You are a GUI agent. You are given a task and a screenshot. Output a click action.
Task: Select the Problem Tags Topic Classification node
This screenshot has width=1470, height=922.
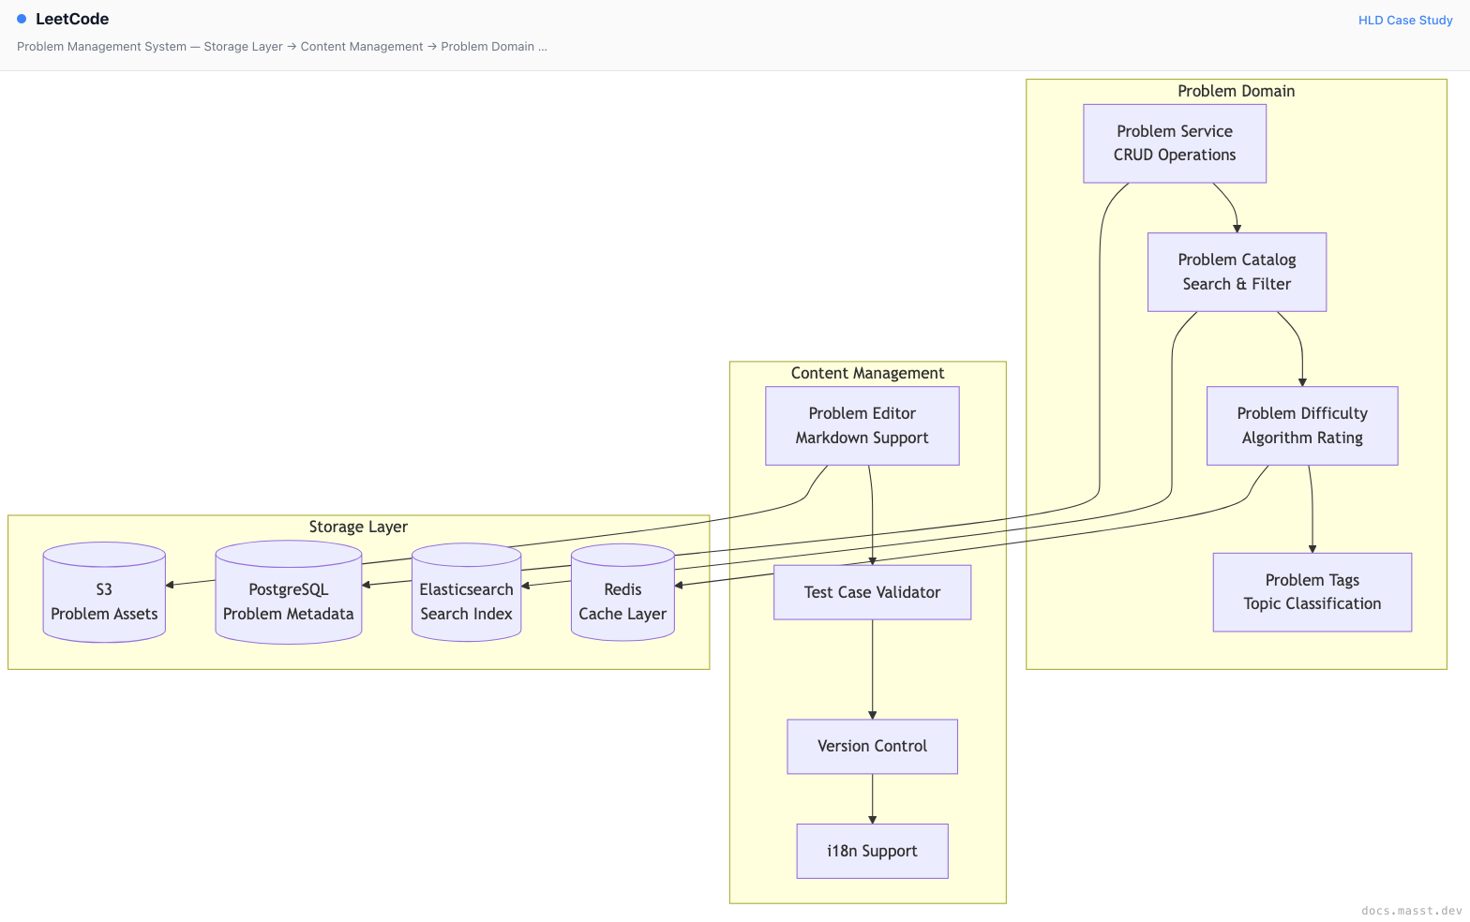pos(1312,592)
